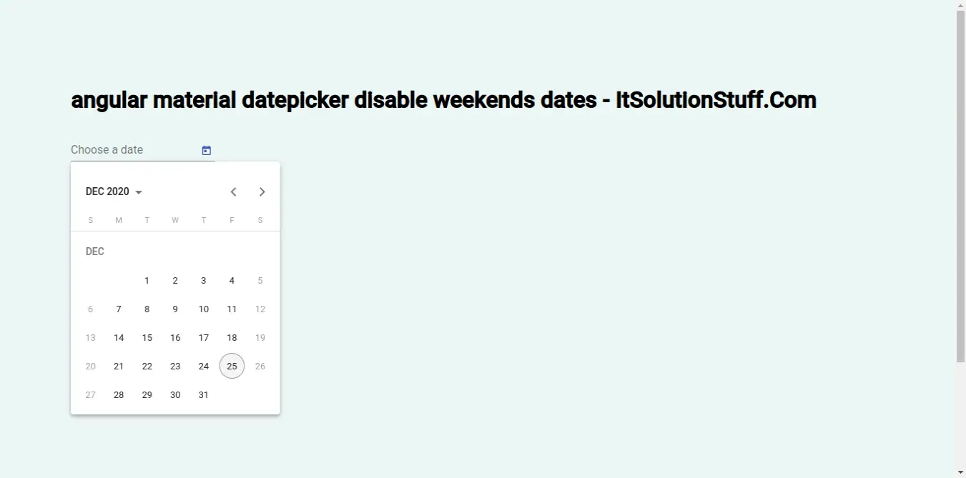Viewport: 966px width, 478px height.
Task: Click the previous month chevron arrow
Action: point(233,191)
